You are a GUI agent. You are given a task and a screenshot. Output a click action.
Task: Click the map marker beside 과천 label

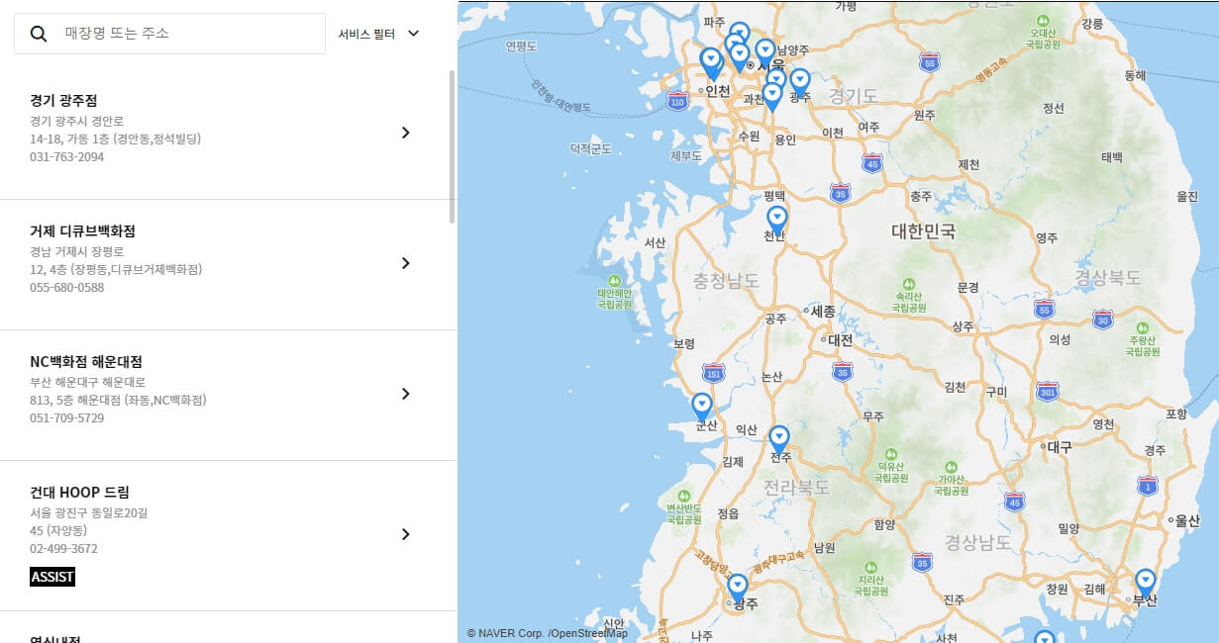point(772,97)
